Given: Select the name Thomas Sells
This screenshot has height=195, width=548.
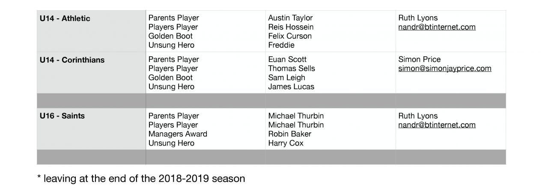Looking at the screenshot, I should [292, 69].
